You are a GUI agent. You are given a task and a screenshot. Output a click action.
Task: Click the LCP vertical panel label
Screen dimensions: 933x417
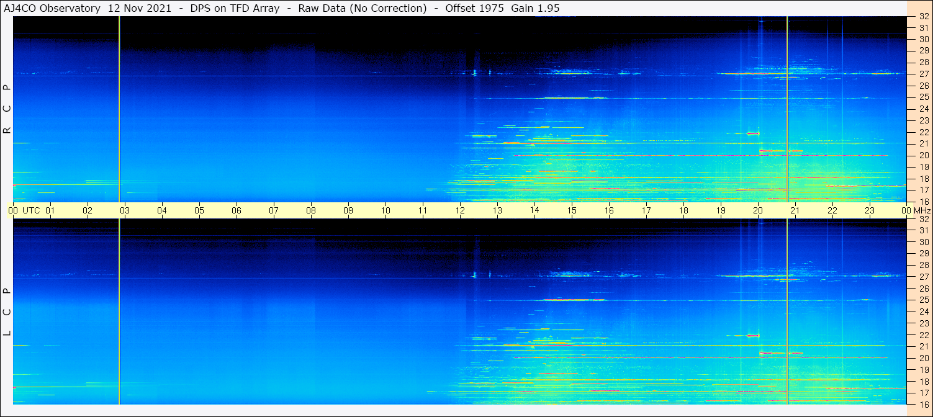(7, 312)
